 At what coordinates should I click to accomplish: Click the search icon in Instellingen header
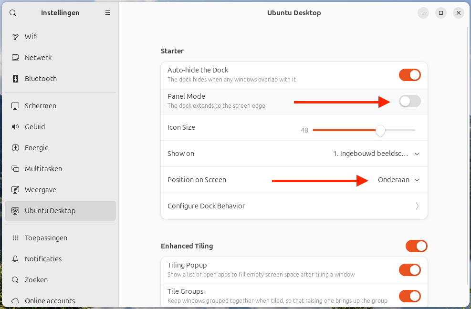(x=13, y=13)
